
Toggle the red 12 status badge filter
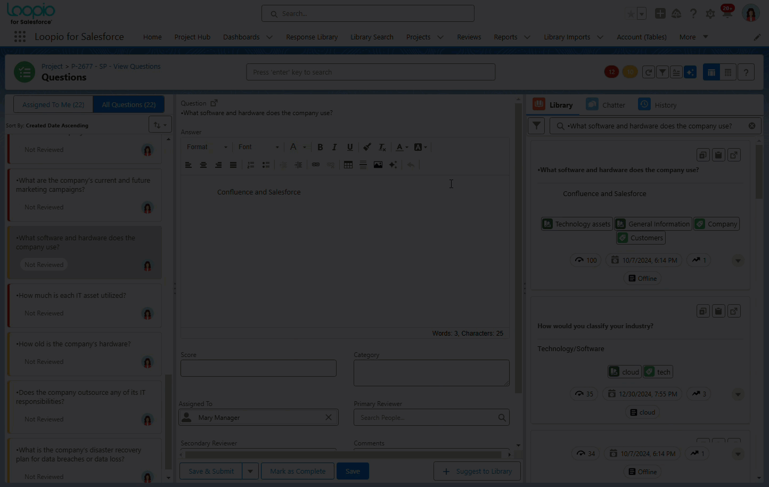pyautogui.click(x=611, y=72)
